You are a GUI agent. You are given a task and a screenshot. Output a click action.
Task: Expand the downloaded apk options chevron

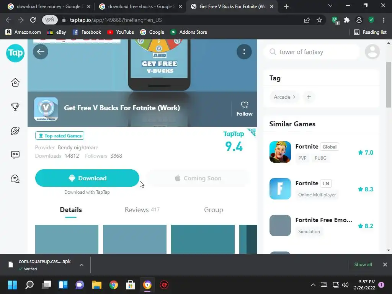coord(82,265)
